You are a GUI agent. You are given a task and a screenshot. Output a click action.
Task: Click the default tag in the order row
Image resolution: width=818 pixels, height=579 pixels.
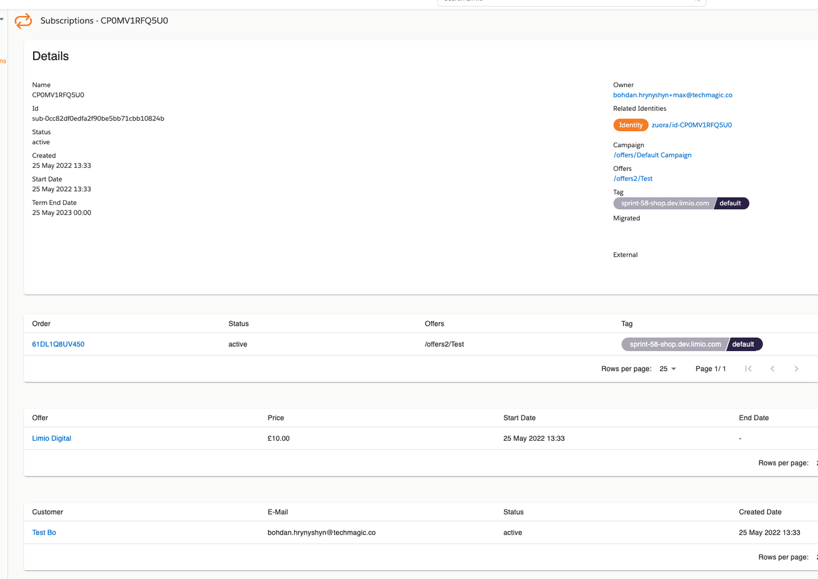tap(743, 345)
